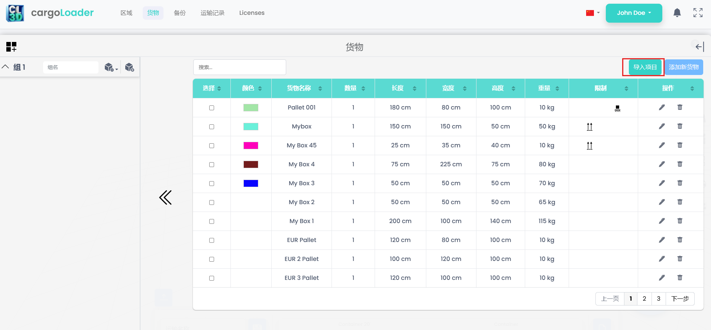Delete the My Box 45 row
The image size is (711, 330).
[680, 145]
